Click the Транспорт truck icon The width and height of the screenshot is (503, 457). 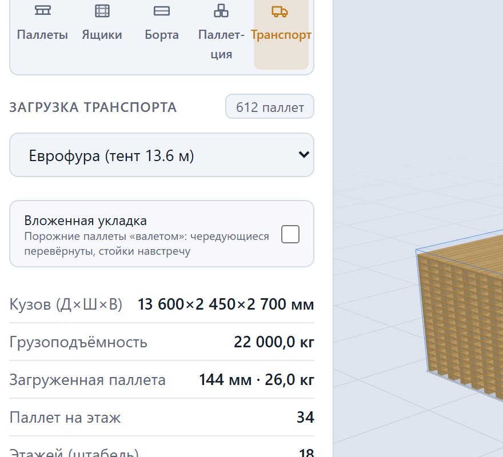click(x=280, y=11)
